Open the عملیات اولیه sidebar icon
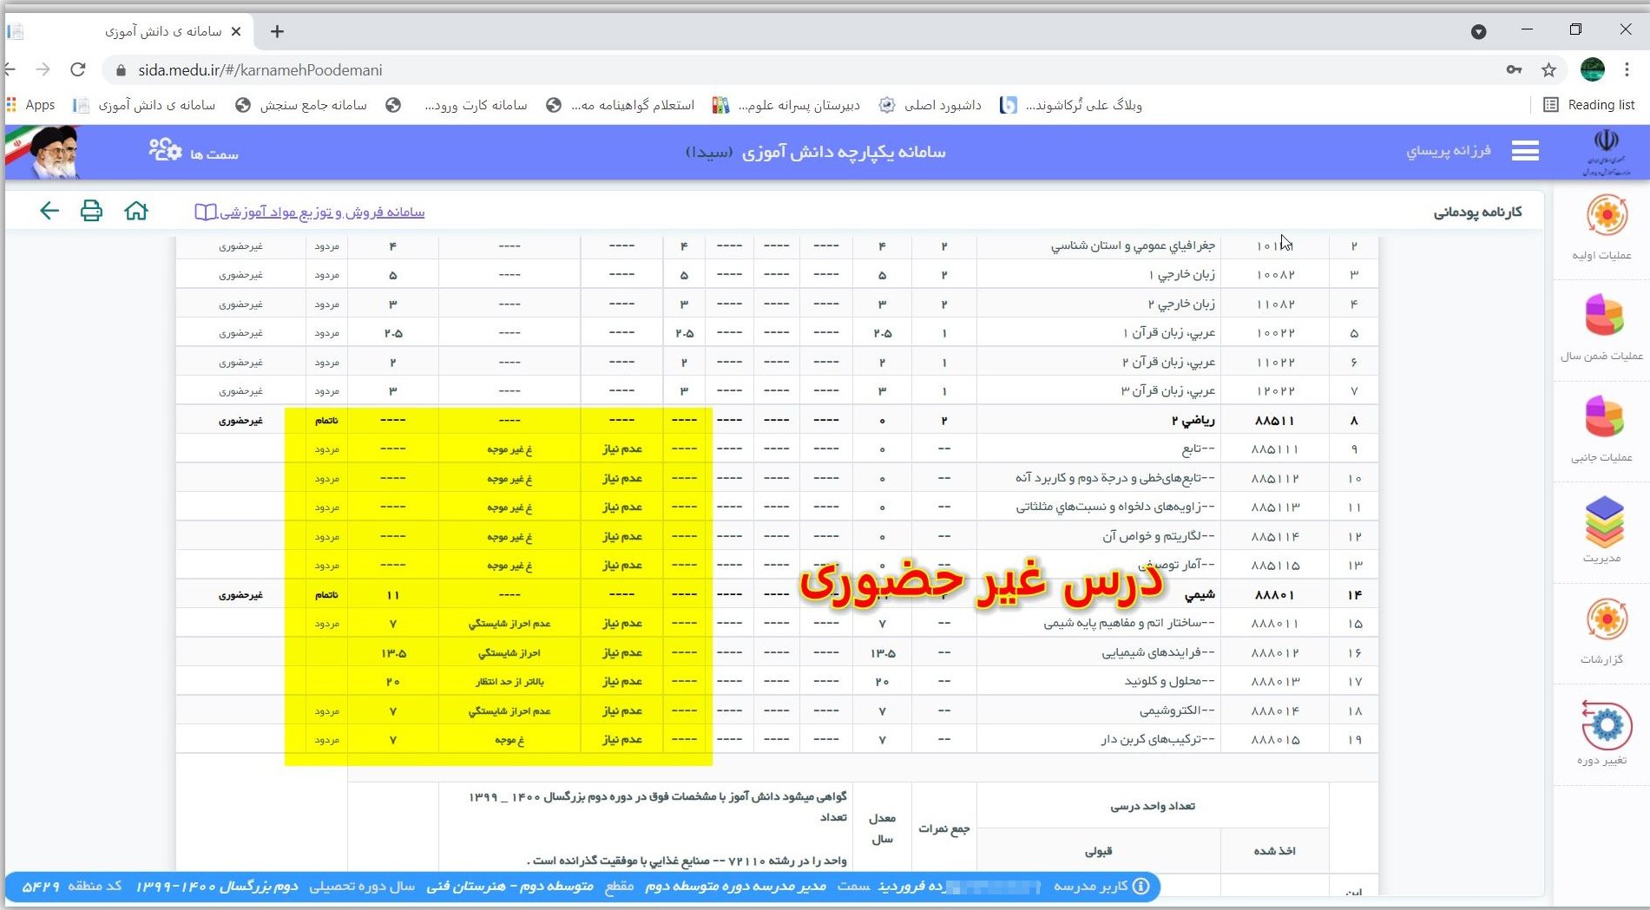 pyautogui.click(x=1607, y=215)
